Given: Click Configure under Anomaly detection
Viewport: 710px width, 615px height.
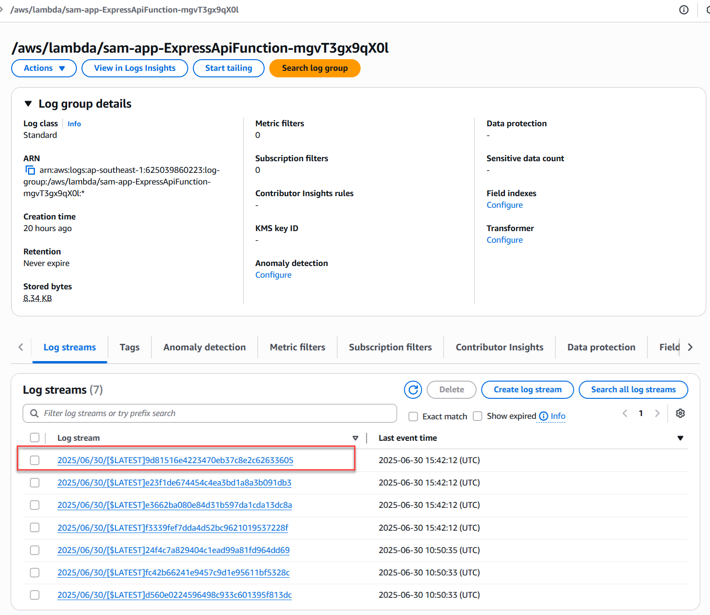Looking at the screenshot, I should click(273, 275).
